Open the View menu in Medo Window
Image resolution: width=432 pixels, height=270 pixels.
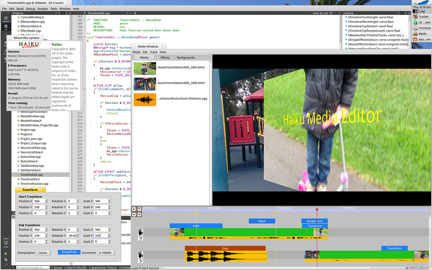tap(163, 52)
